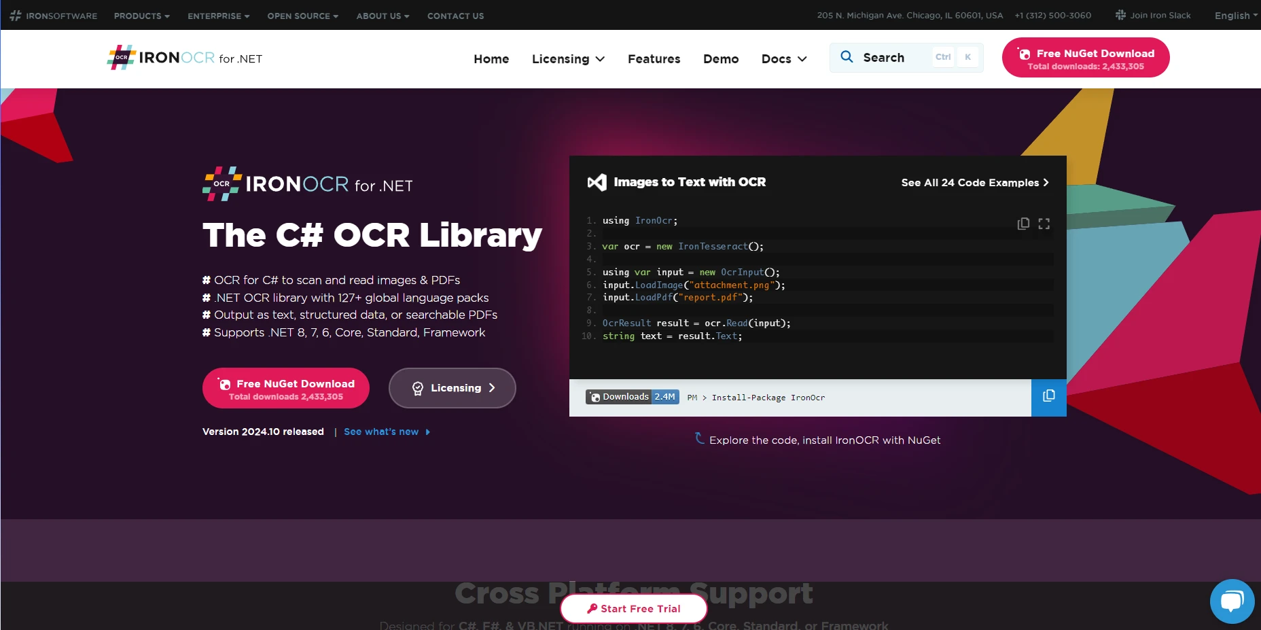This screenshot has height=630, width=1261.
Task: Click the Downloads 2.4M NuGet badge
Action: pyautogui.click(x=633, y=397)
